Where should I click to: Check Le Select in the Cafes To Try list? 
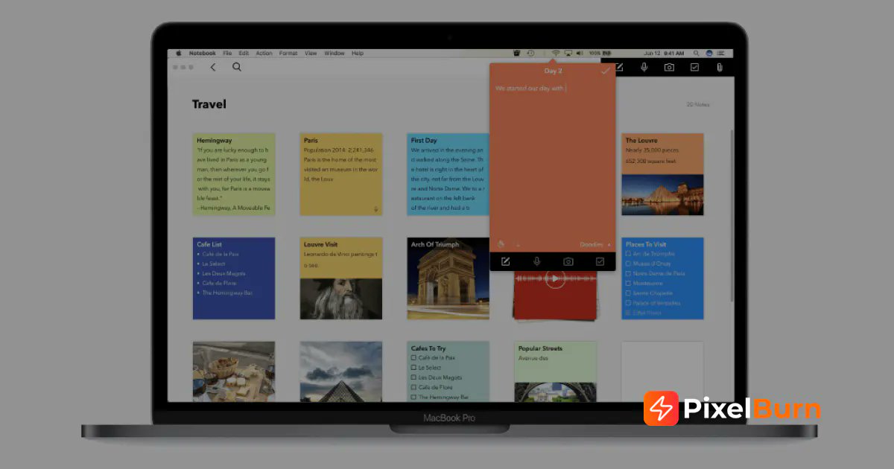[412, 367]
